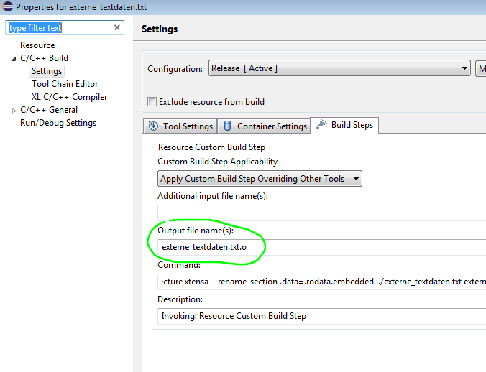
Task: Click the Eclipse icon in title bar
Action: pyautogui.click(x=7, y=6)
